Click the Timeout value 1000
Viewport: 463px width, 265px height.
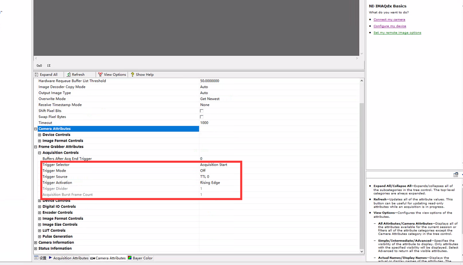point(204,123)
